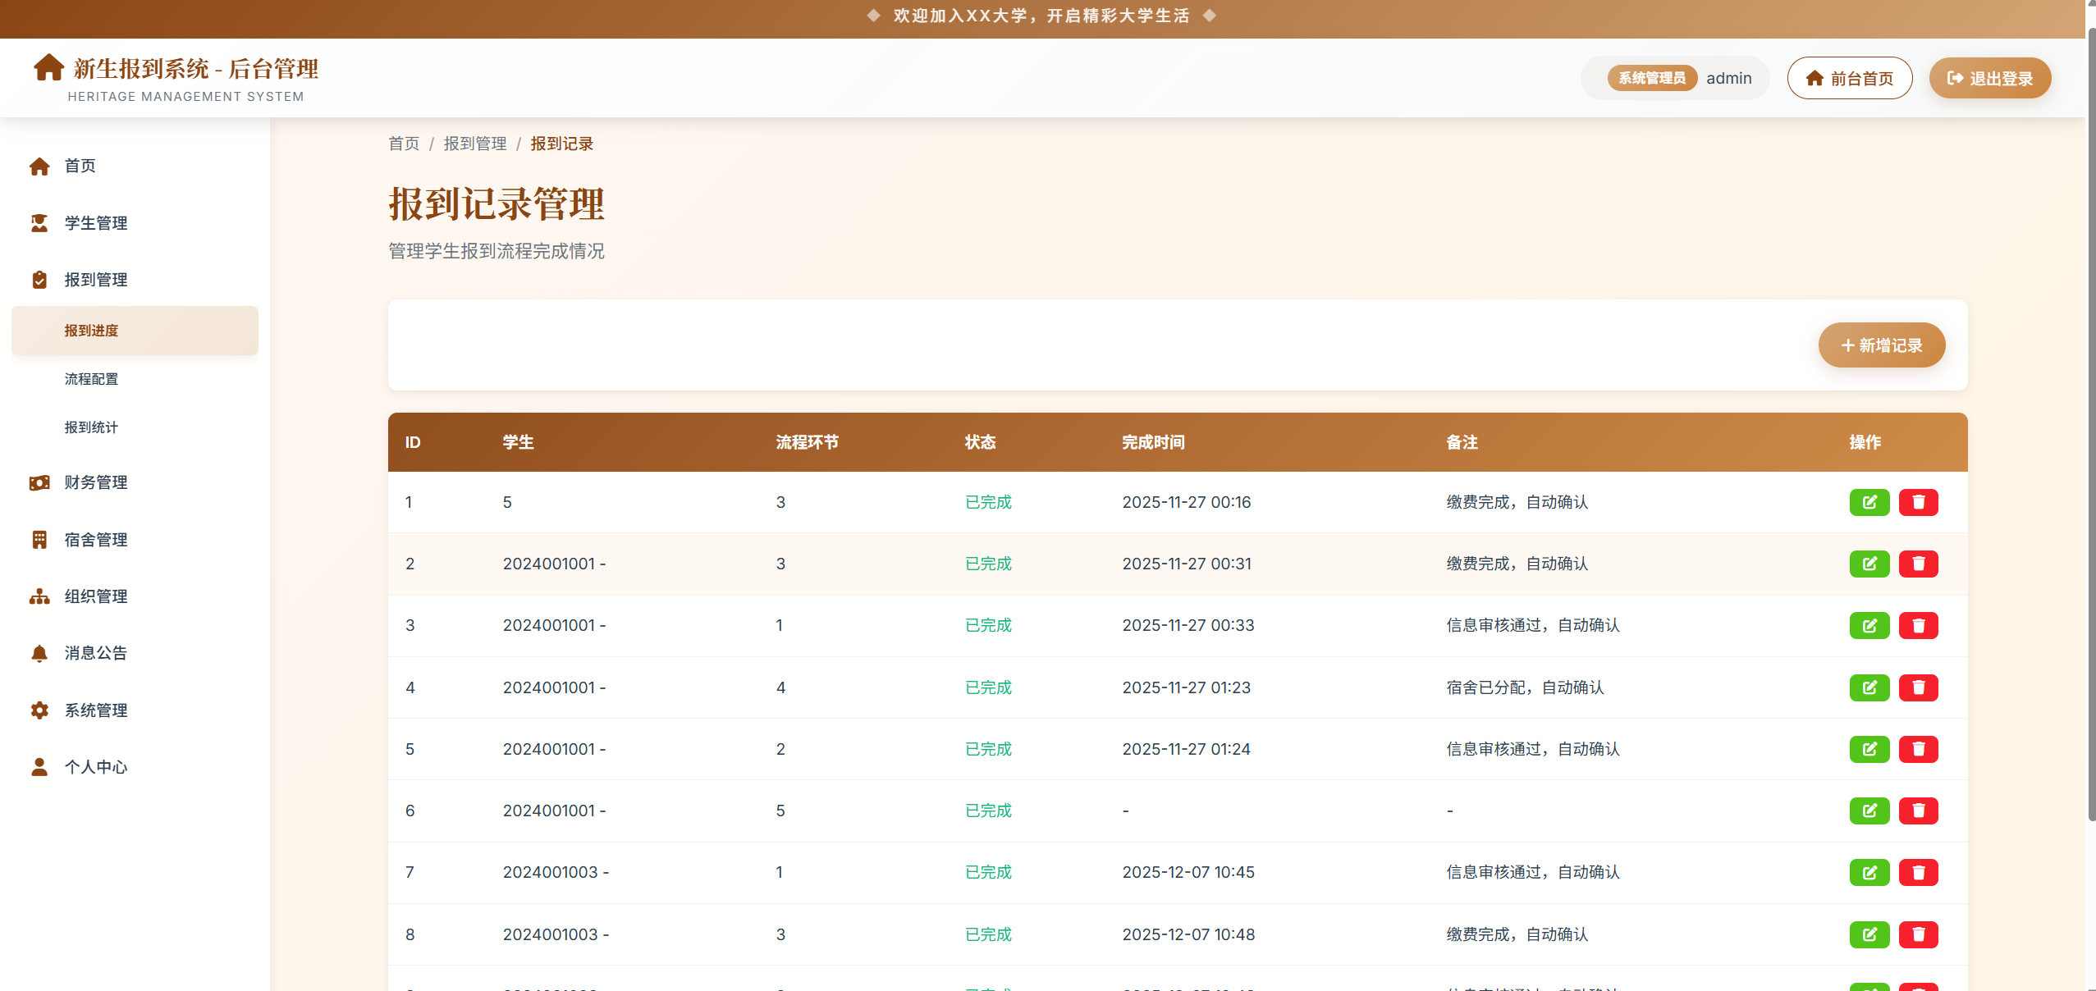This screenshot has height=991, width=2096.
Task: Click the 退出登录 button
Action: pos(1989,79)
